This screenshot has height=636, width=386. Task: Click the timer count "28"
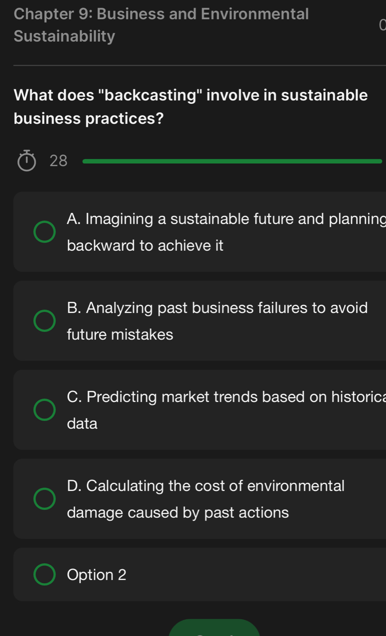[x=59, y=161]
